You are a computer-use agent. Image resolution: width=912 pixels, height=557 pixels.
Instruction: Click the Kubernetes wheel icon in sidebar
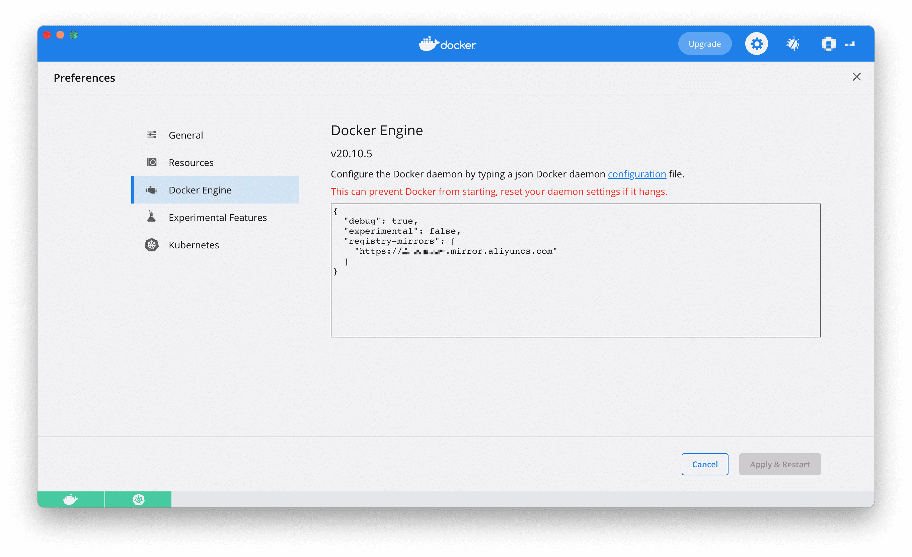tap(151, 245)
